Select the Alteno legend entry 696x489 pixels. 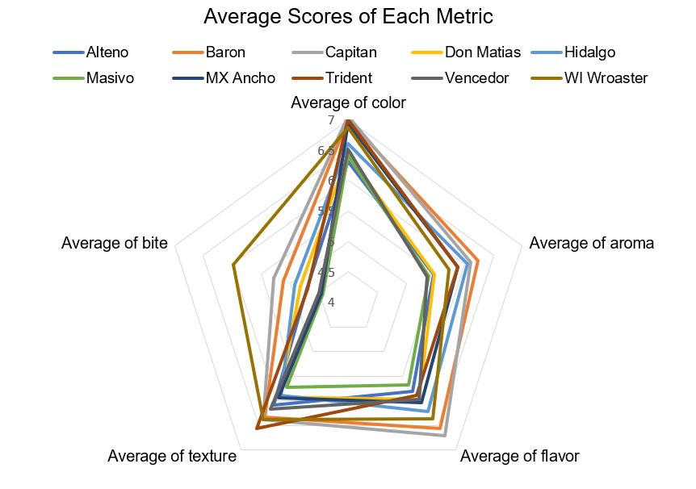(107, 53)
